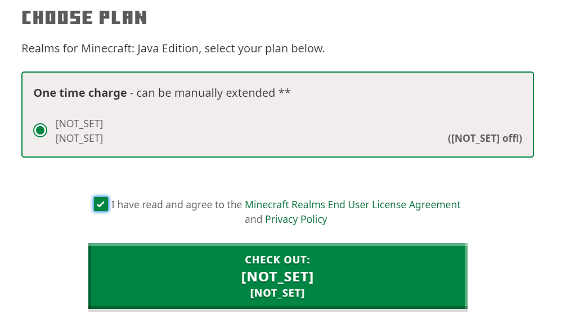
Task: Toggle the license agreement checkbox
Action: pyautogui.click(x=101, y=204)
